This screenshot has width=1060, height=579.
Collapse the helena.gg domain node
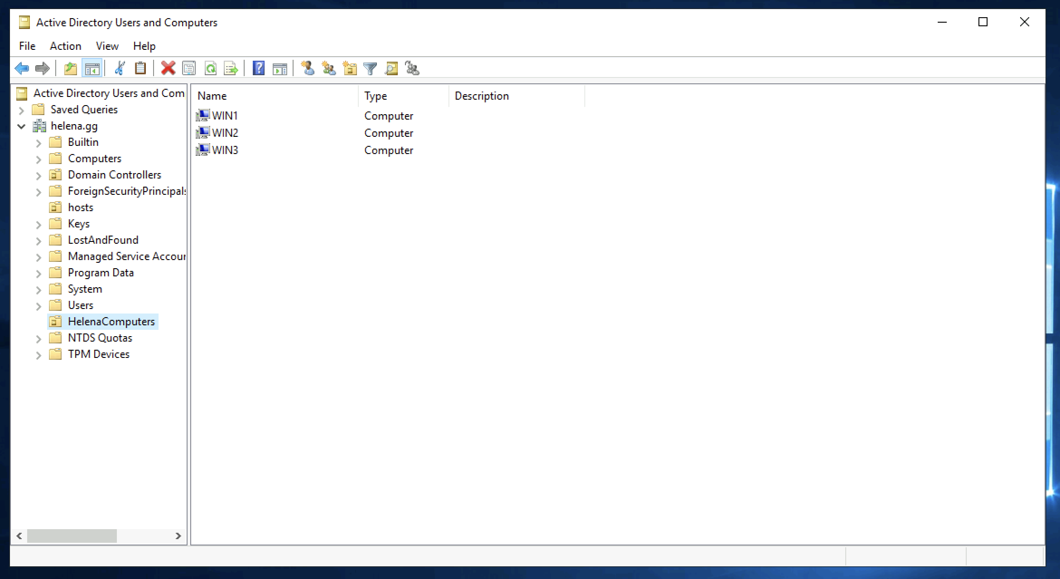click(x=21, y=126)
